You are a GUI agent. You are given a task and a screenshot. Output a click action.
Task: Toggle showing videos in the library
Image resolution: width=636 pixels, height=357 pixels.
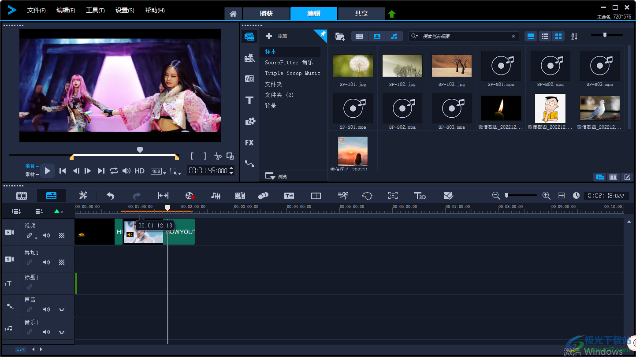point(359,37)
